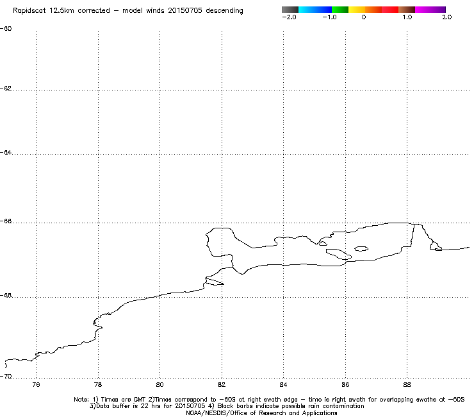Click the -2.0 color bar label

coord(289,17)
